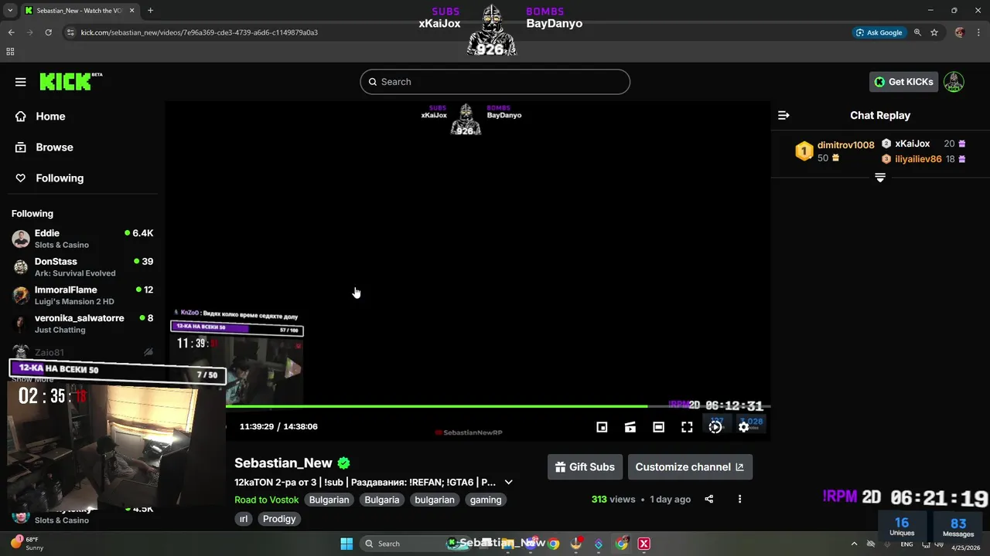Toggle picture-in-picture mini player
The height and width of the screenshot is (556, 990).
point(602,427)
